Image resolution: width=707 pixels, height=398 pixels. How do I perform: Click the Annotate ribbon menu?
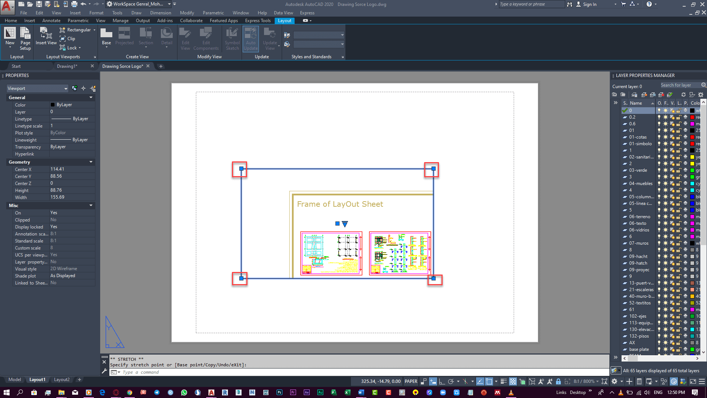pyautogui.click(x=51, y=20)
